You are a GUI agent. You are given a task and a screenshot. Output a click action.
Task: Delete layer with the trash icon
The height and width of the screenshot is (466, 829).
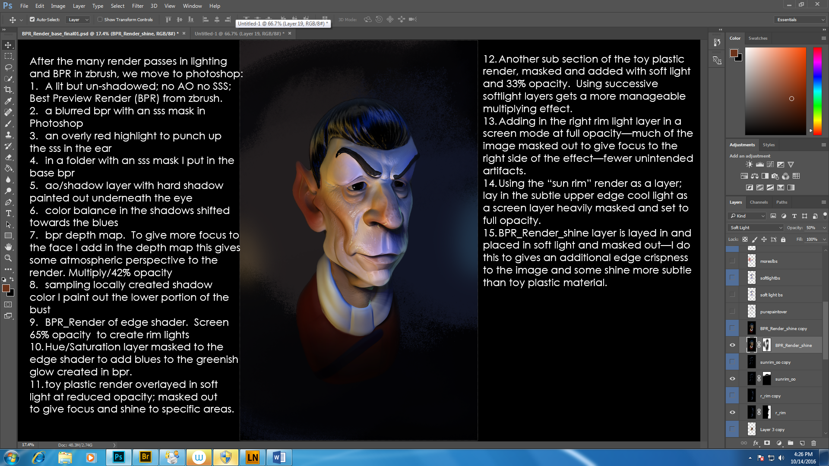pos(813,443)
